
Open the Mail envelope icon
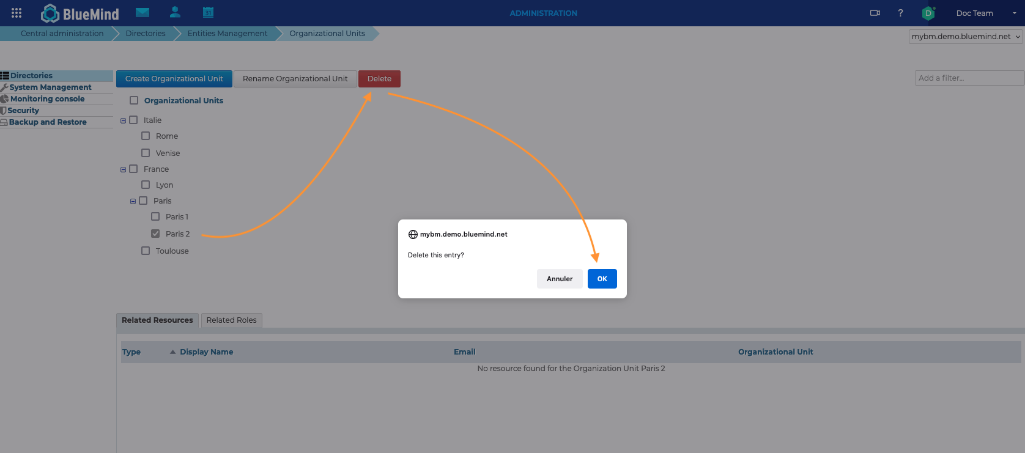pos(142,12)
